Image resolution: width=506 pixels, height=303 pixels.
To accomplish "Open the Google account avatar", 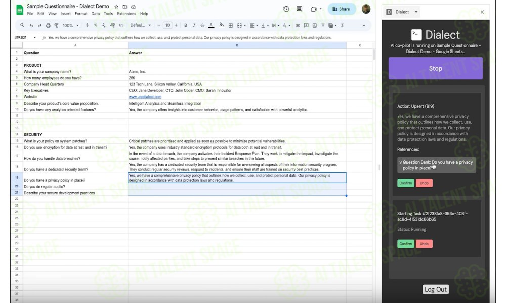I will 366,9.
